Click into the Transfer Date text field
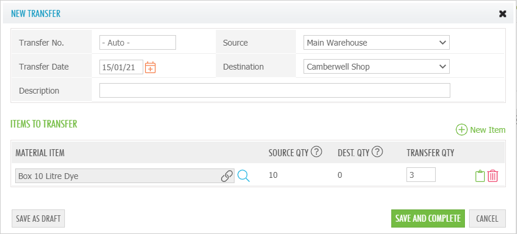The height and width of the screenshot is (234, 517). [x=121, y=67]
